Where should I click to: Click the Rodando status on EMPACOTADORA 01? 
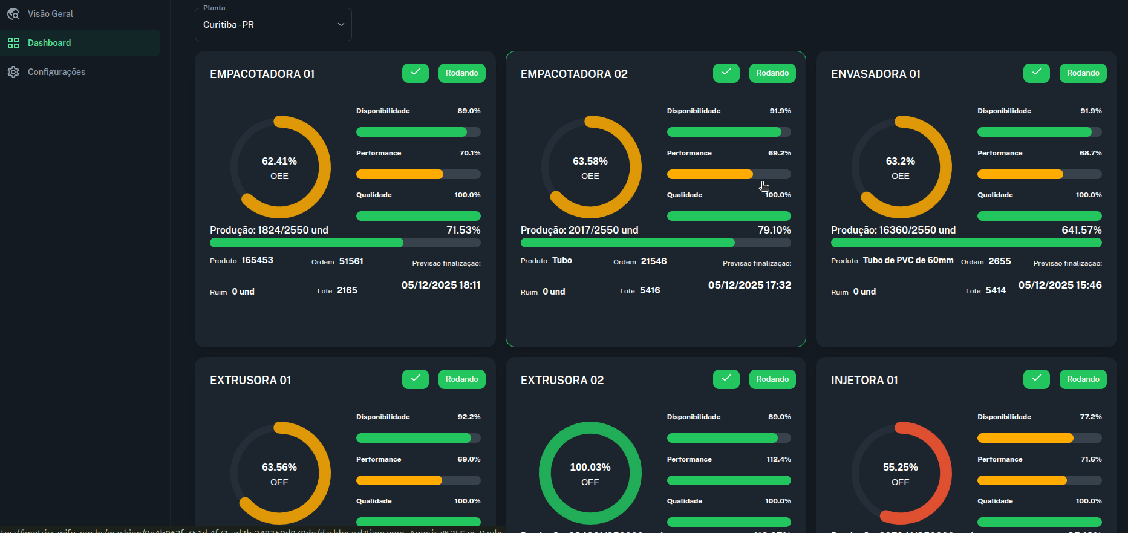(461, 73)
